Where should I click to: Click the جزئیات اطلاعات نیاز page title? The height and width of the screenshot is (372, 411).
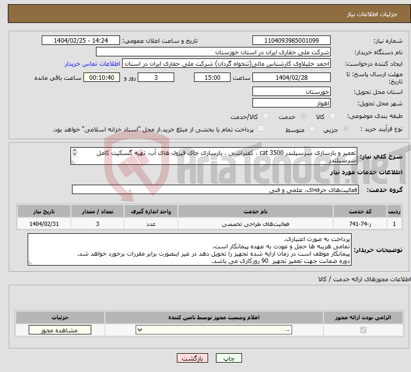[x=372, y=14]
